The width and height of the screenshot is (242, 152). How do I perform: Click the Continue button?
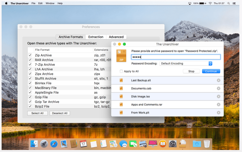[211, 71]
